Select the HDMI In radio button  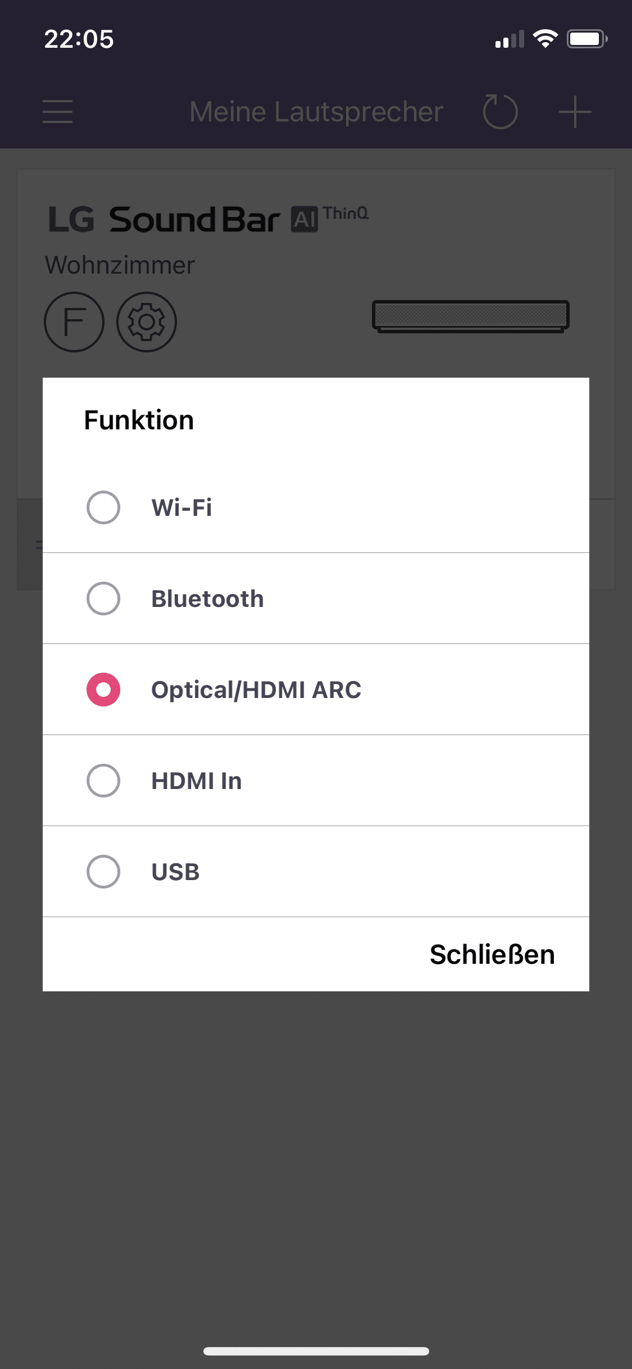[103, 781]
